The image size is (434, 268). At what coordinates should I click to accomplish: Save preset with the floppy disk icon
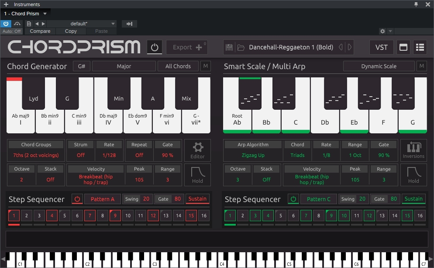(x=229, y=47)
